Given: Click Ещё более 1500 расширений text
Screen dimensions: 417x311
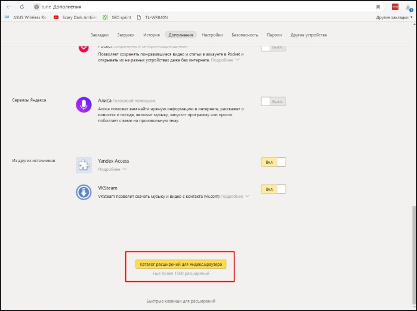Looking at the screenshot, I should (x=181, y=273).
